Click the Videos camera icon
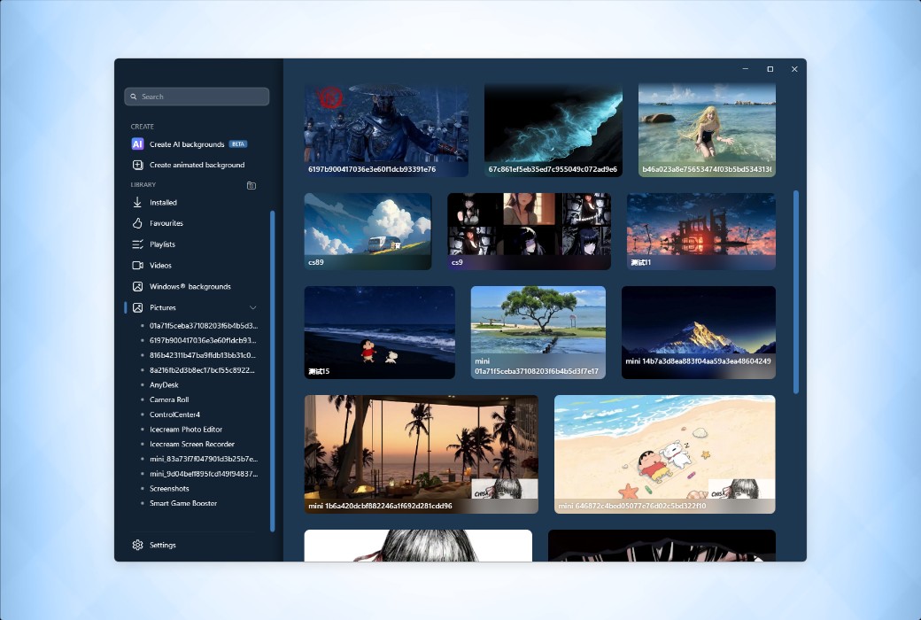Image resolution: width=921 pixels, height=620 pixels. tap(137, 266)
